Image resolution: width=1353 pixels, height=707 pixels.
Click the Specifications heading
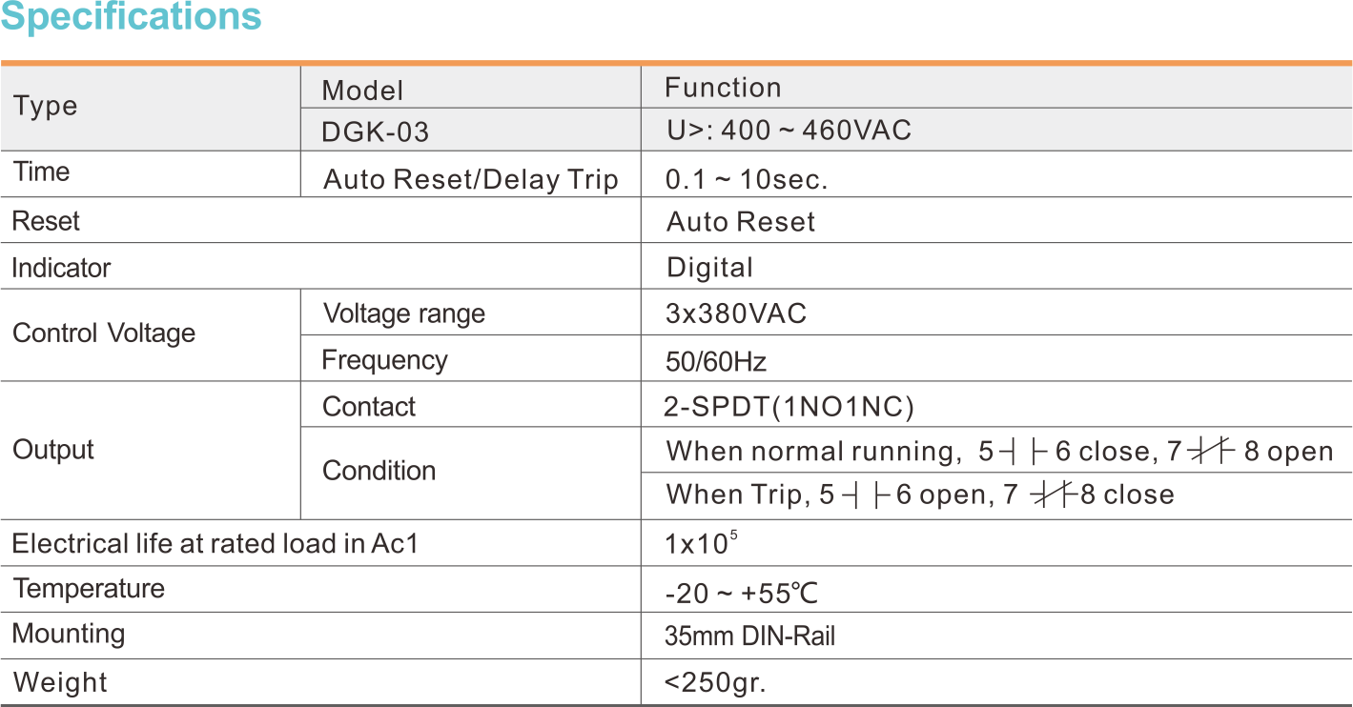(132, 18)
